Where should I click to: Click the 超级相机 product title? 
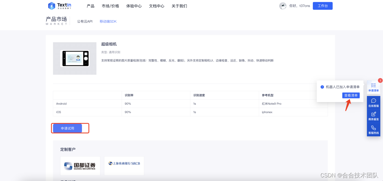point(109,44)
